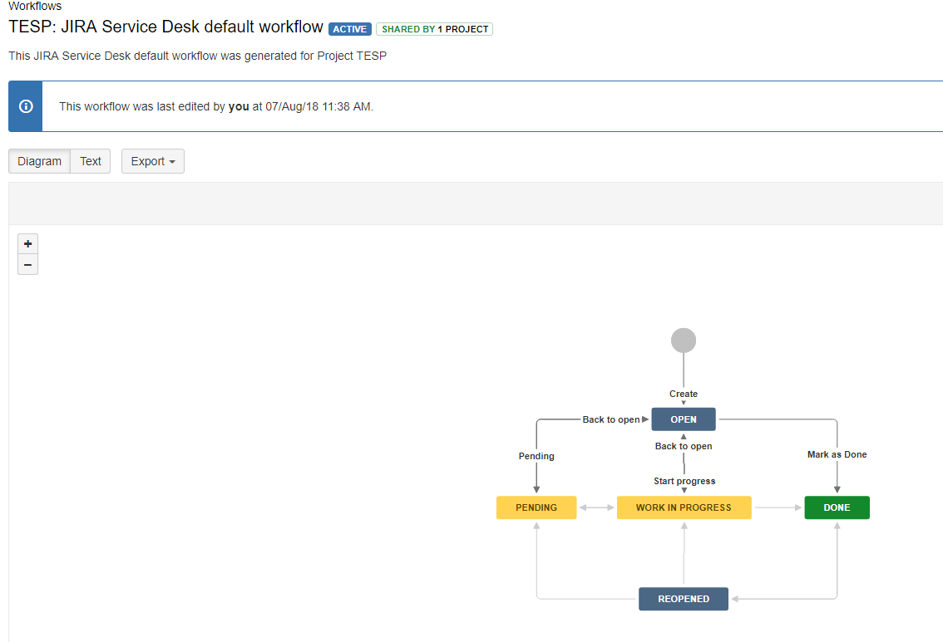Click the zoom in button on the diagram
943x642 pixels.
click(x=27, y=243)
